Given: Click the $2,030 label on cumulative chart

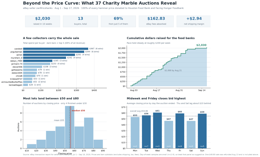Looking at the screenshot, I should point(201,45).
